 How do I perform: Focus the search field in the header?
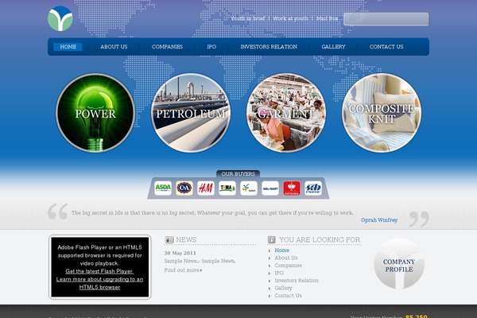386,19
